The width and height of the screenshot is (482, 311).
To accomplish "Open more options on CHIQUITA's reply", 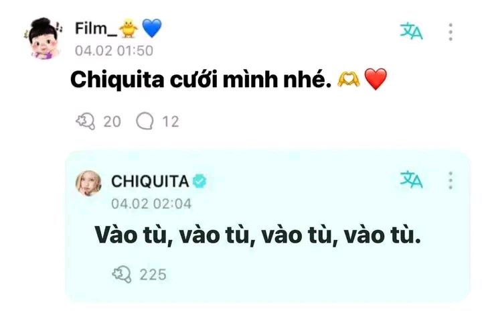I will coord(451,180).
